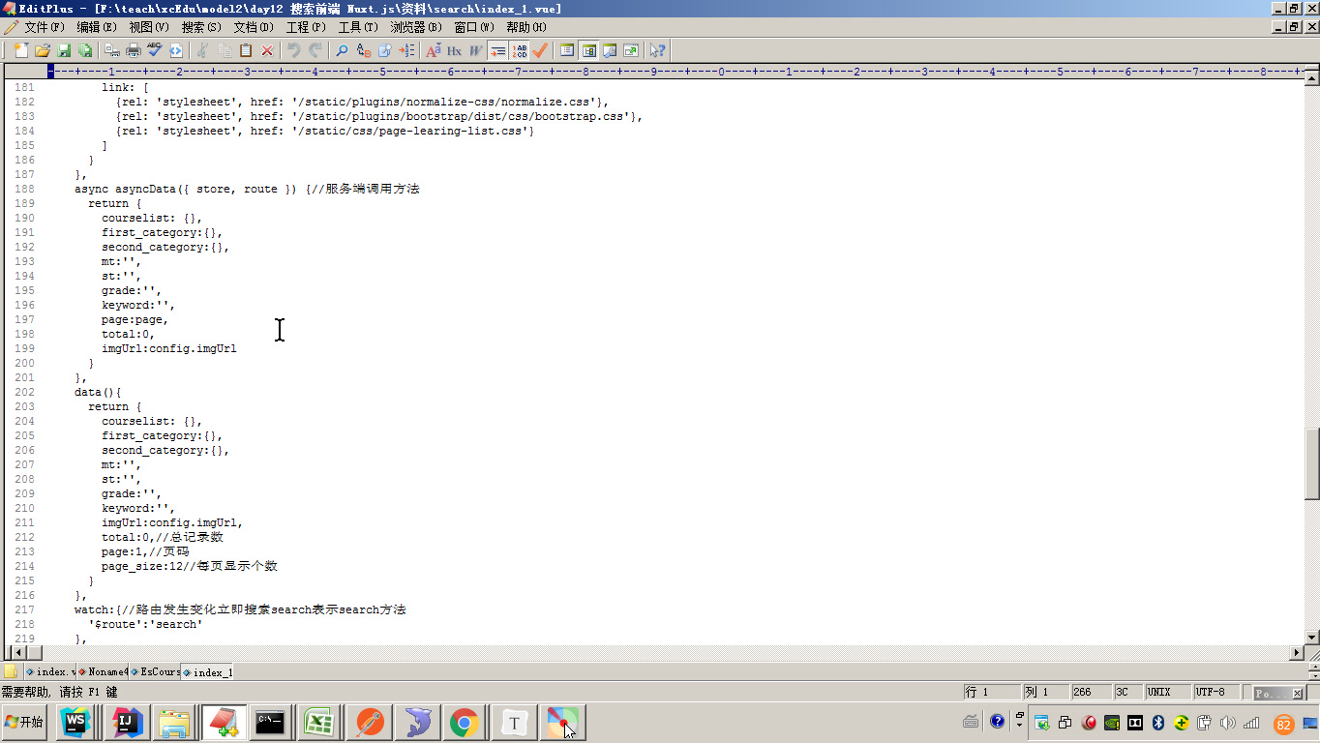Click the Bluetooth tray icon

point(1158,723)
